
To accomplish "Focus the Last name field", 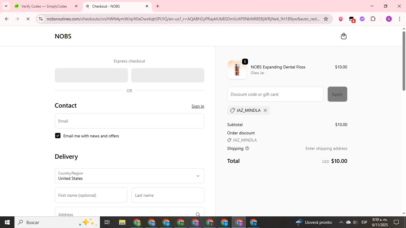I will [x=168, y=195].
